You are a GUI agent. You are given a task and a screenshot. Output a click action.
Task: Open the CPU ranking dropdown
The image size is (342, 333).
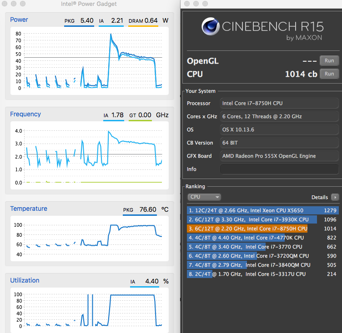(x=204, y=197)
